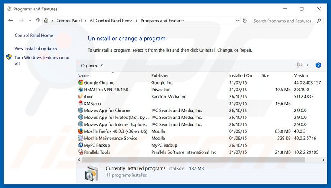
Task: Expand the address bar history dropdown
Action: [238, 21]
